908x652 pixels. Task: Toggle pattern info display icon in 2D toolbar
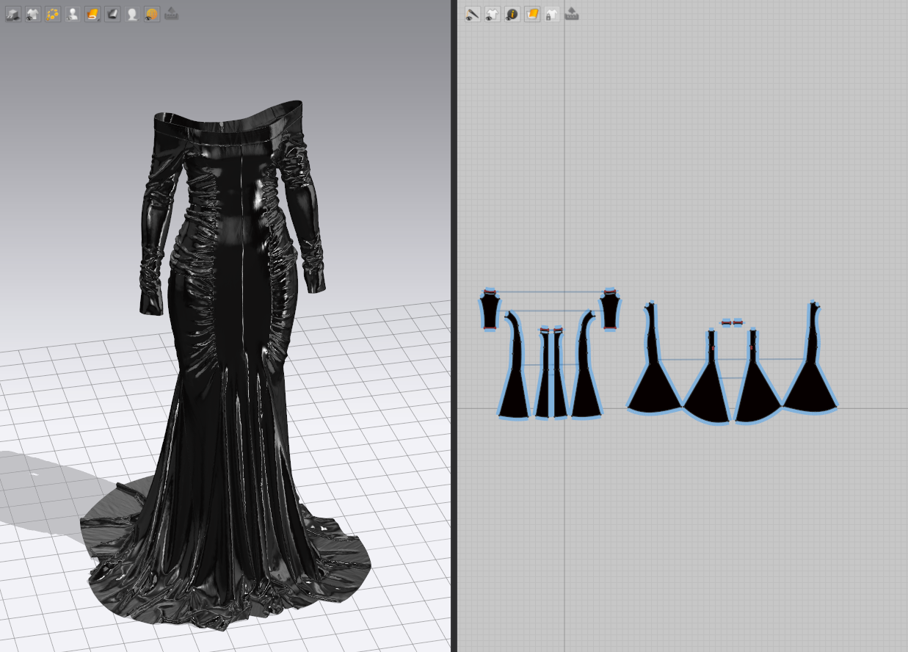click(x=512, y=14)
